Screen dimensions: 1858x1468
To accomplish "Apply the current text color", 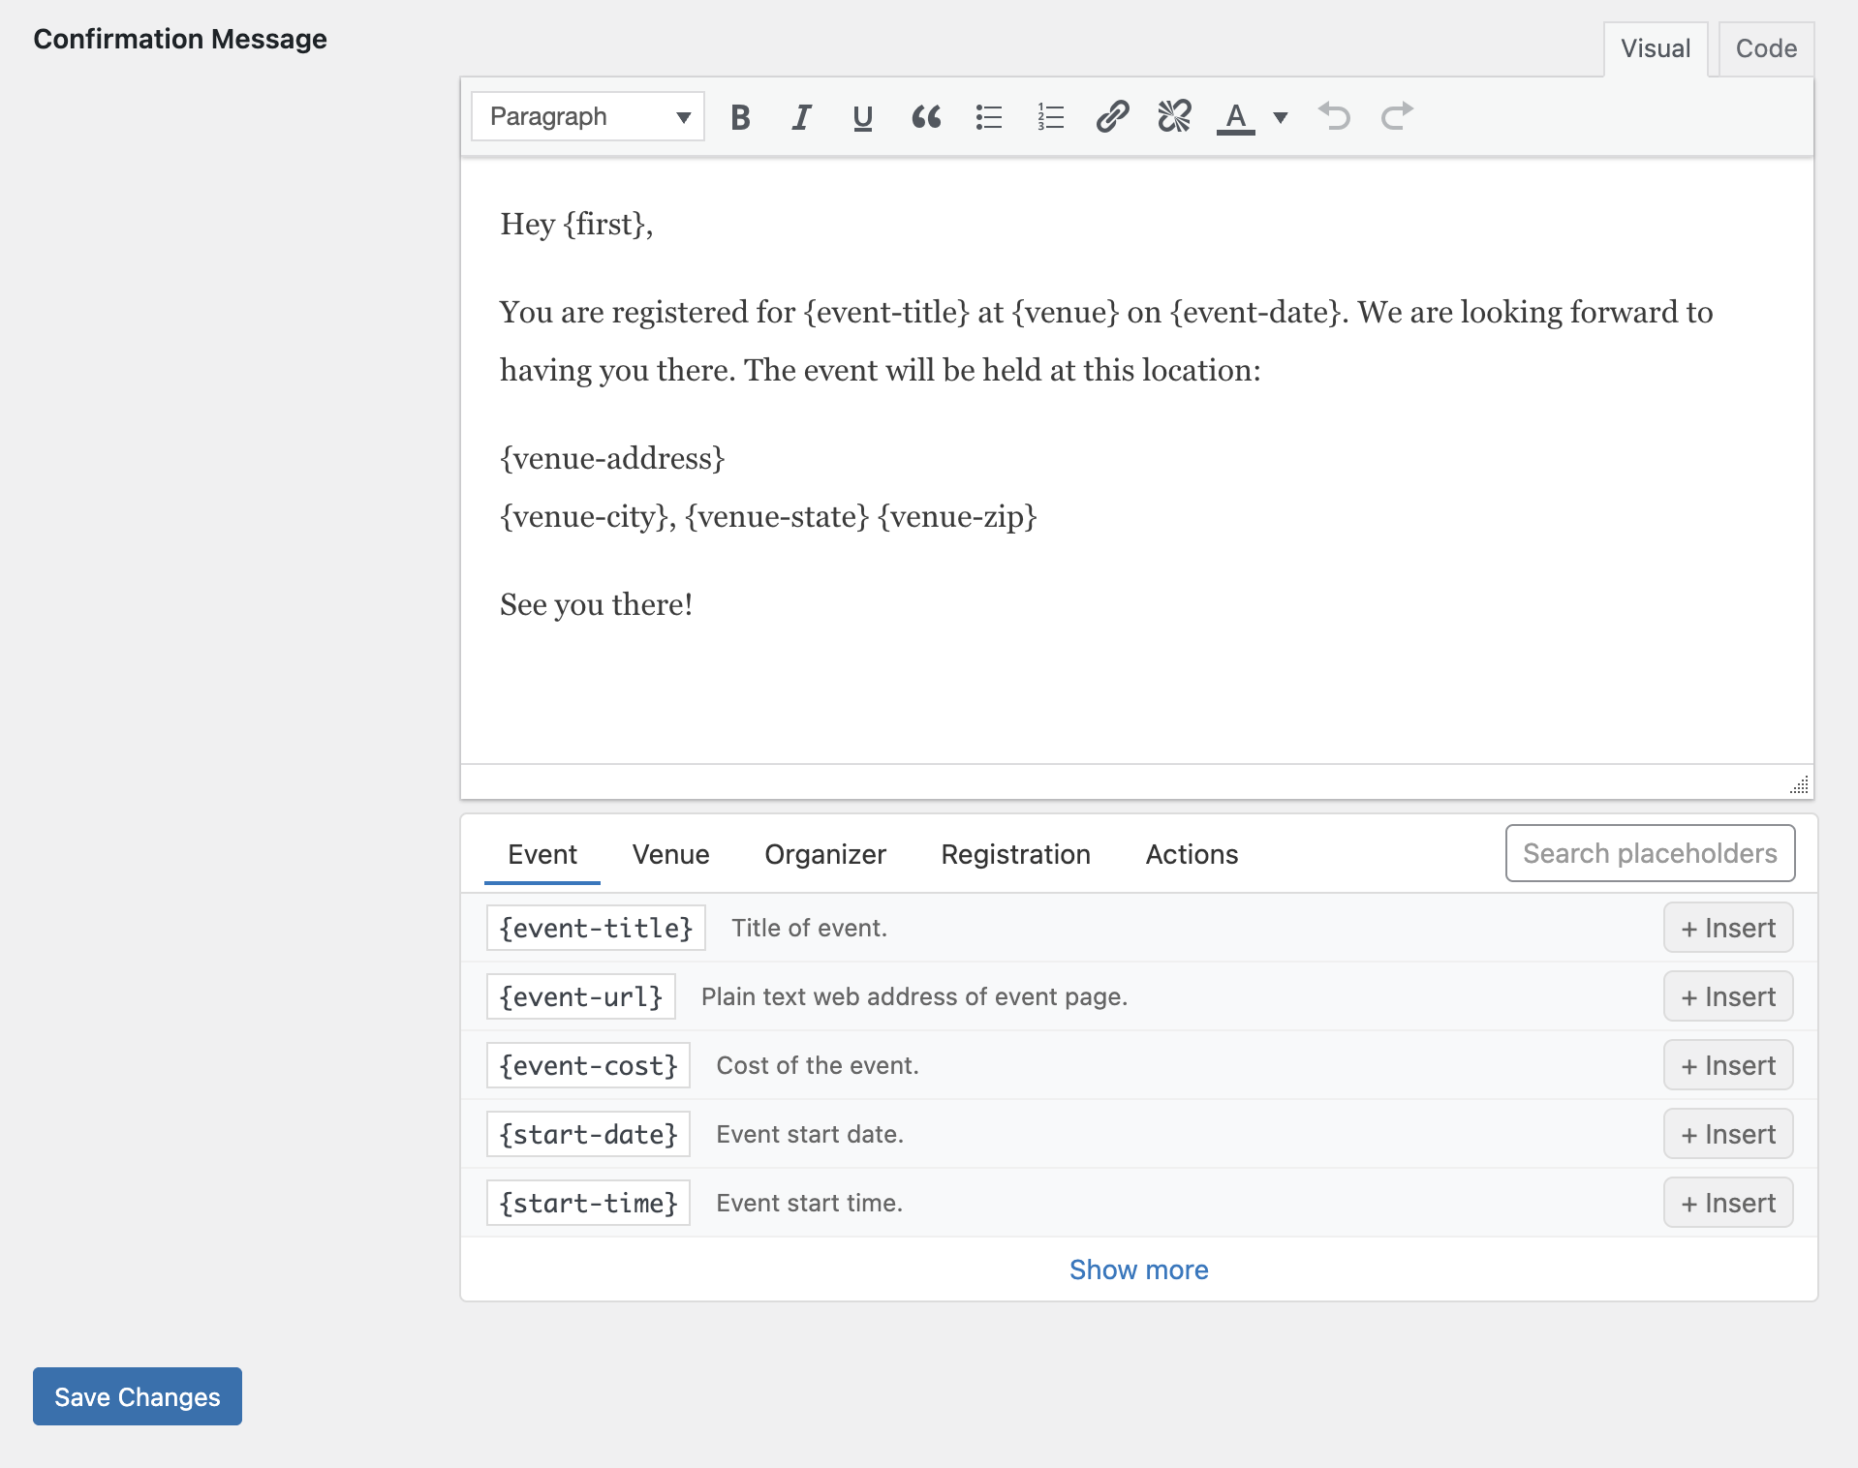I will pyautogui.click(x=1235, y=117).
